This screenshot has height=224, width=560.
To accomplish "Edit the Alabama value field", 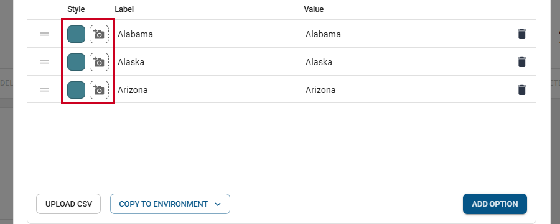I will [x=407, y=34].
